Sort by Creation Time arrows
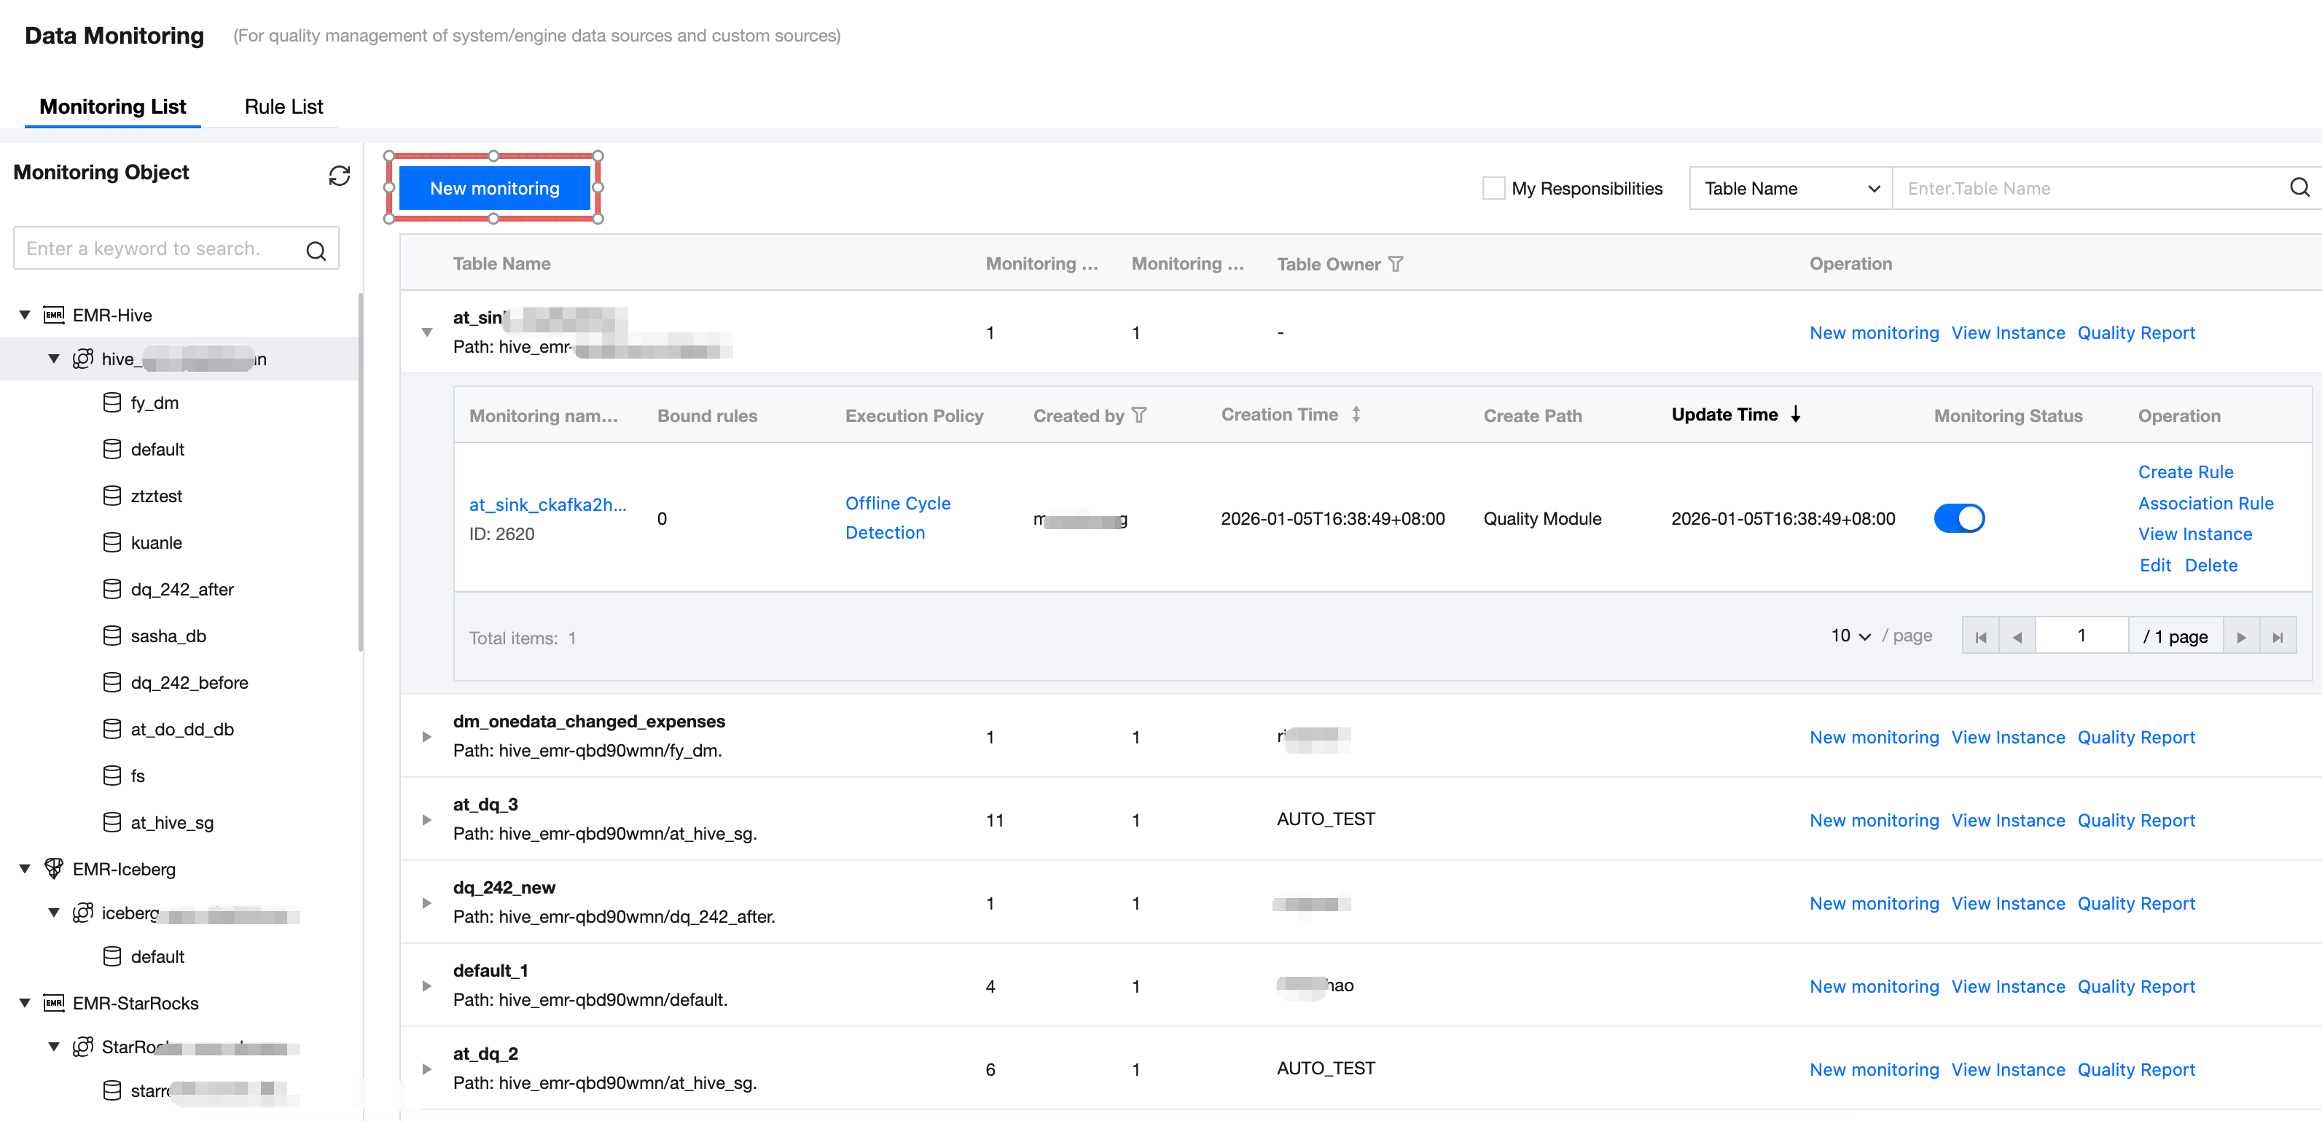2322x1121 pixels. [1356, 415]
